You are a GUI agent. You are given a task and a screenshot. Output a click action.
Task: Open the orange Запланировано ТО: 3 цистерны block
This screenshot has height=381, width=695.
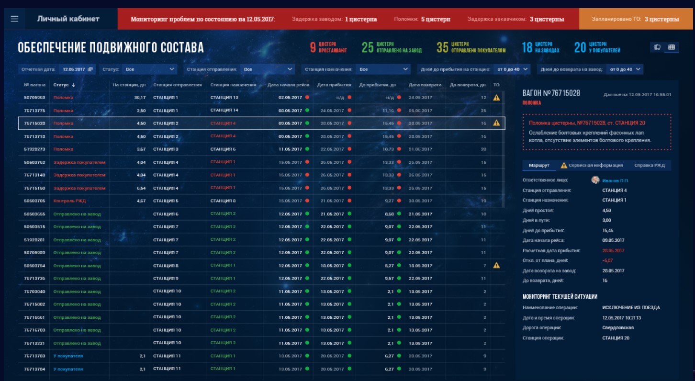pos(637,19)
